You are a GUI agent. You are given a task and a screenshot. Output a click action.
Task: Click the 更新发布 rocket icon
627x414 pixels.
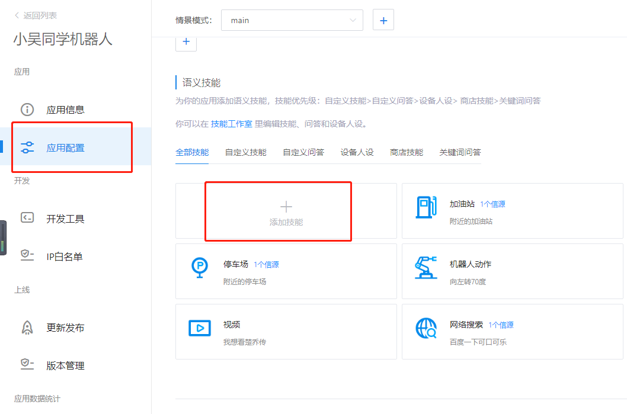[x=27, y=328]
